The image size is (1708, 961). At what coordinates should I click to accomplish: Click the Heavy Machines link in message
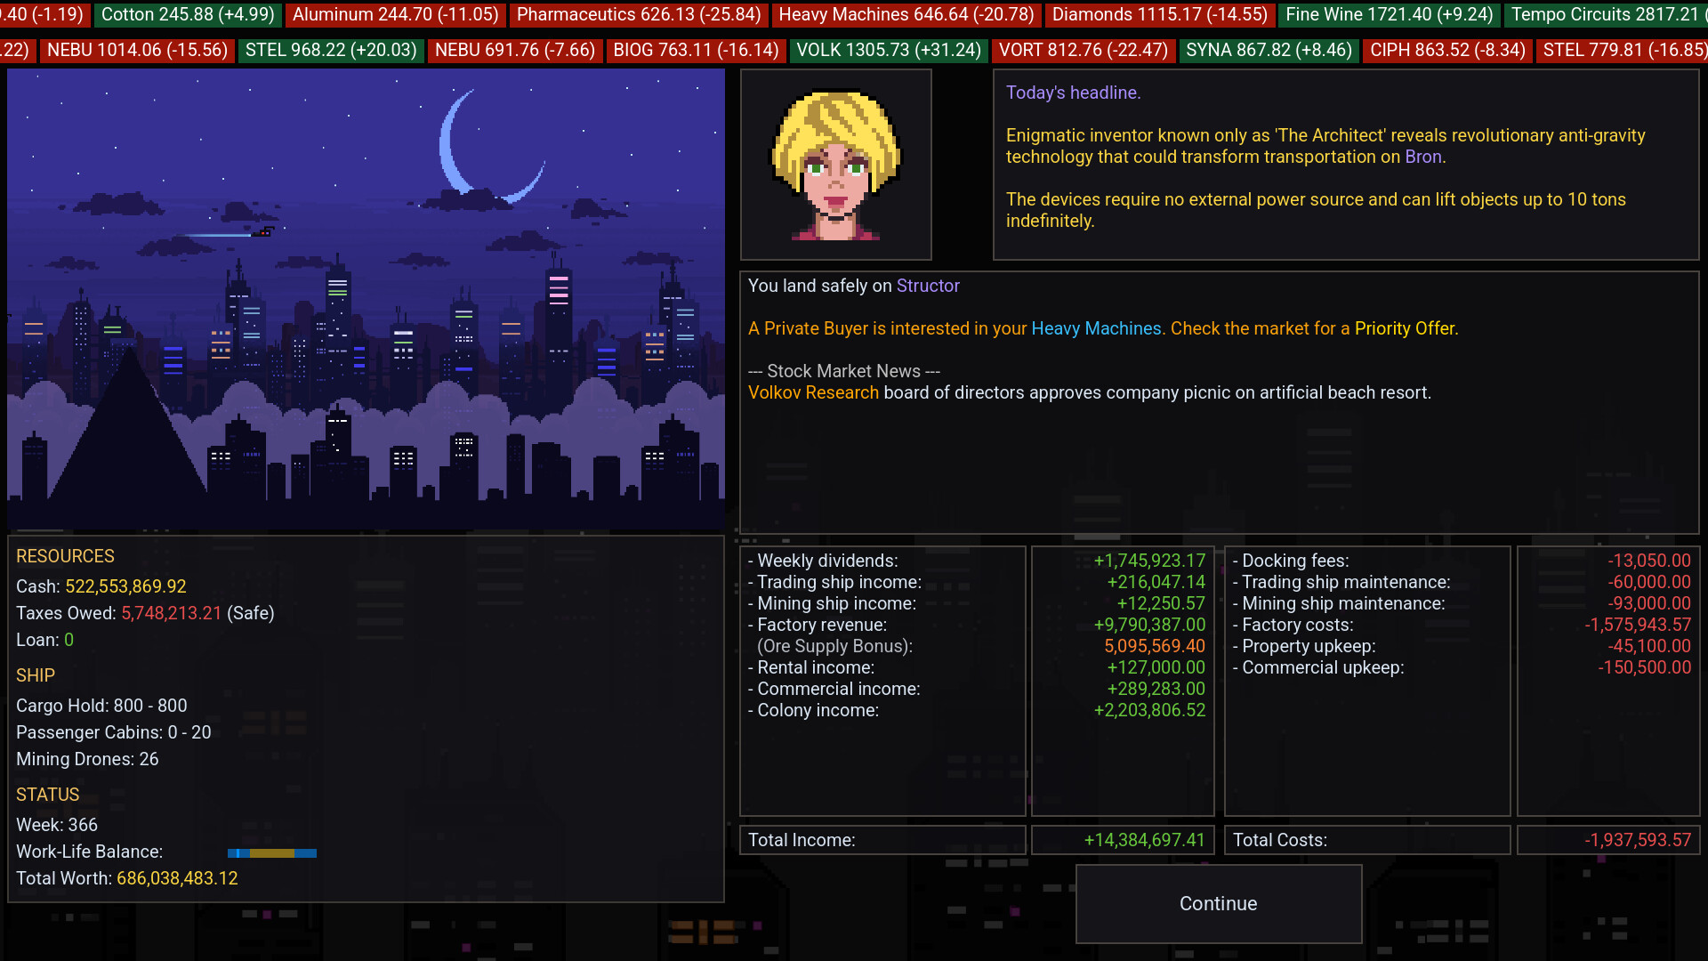pos(1096,328)
